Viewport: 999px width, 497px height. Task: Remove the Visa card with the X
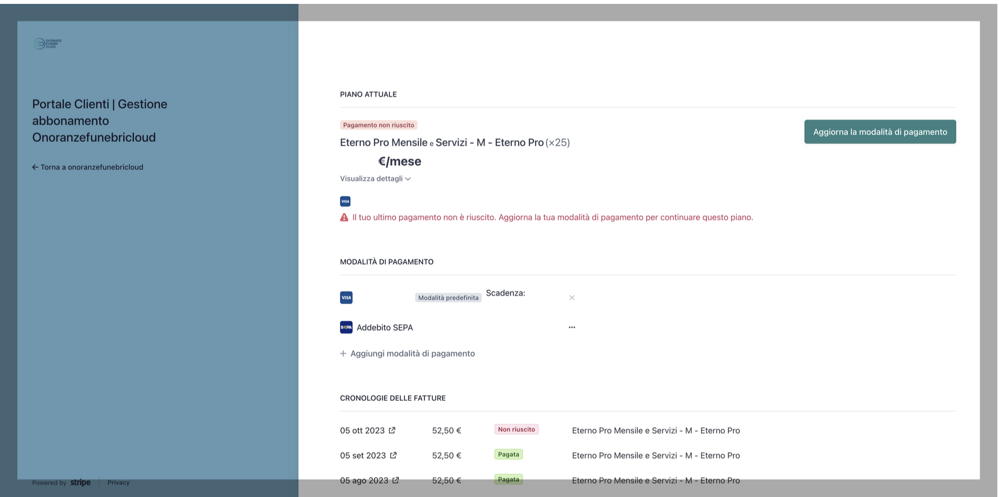(x=572, y=298)
